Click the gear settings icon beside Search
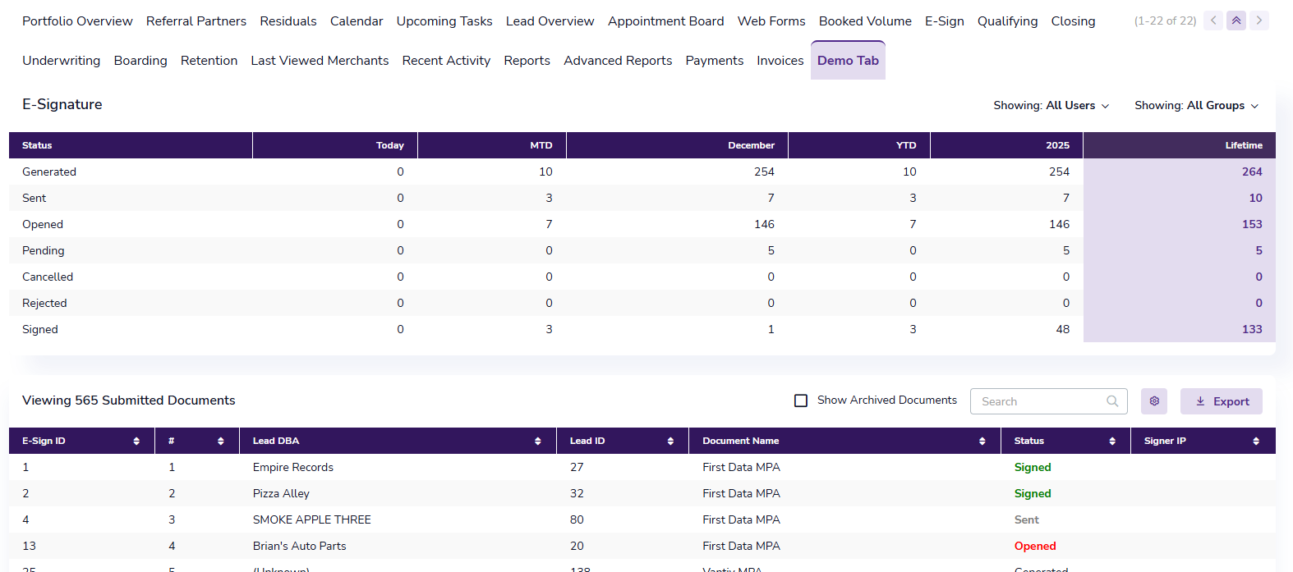The height and width of the screenshot is (572, 1293). (1154, 401)
